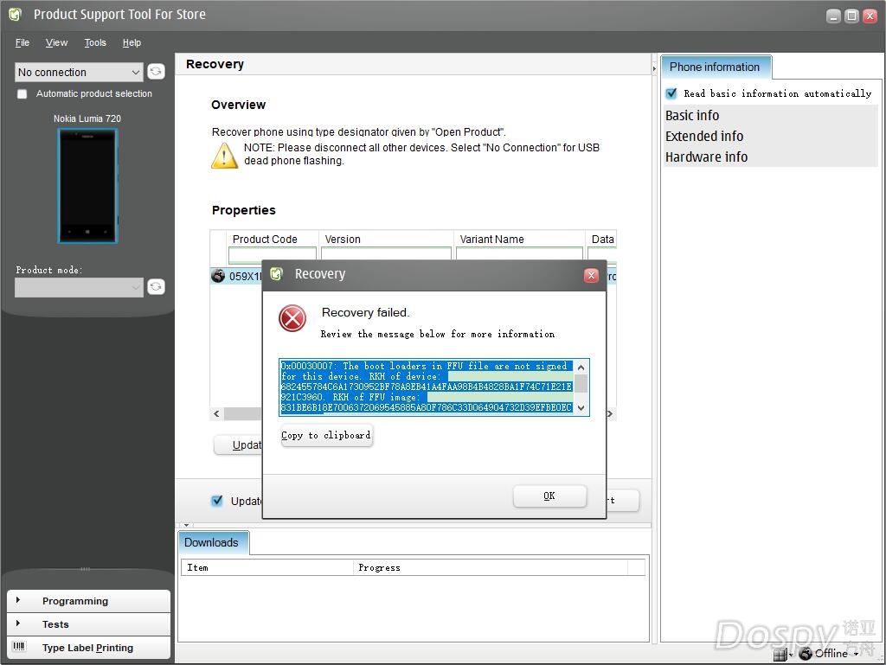Select the Nokia Lumia 720 phone thumbnail

click(x=87, y=186)
